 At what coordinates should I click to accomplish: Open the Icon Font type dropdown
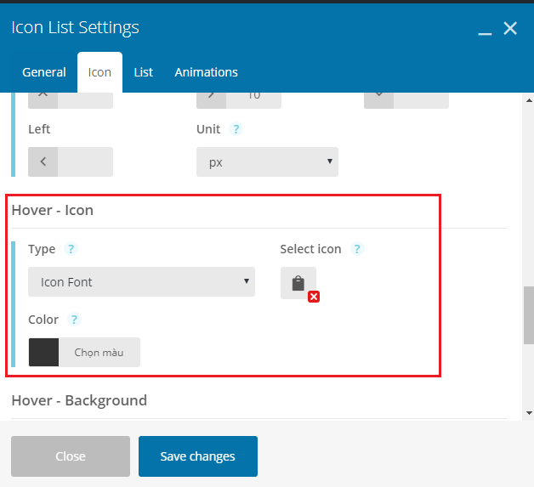point(141,282)
